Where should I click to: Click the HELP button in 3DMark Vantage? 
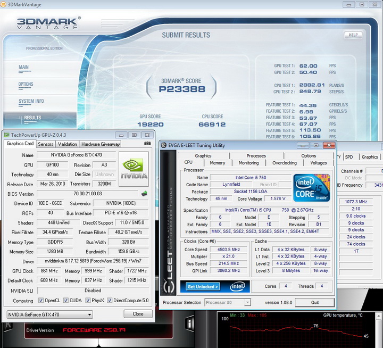pos(353,35)
